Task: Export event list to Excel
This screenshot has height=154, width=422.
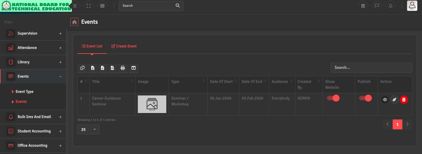Action: point(93,68)
